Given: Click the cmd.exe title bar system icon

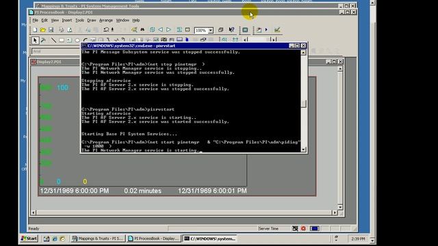Looking at the screenshot, I should pos(84,46).
